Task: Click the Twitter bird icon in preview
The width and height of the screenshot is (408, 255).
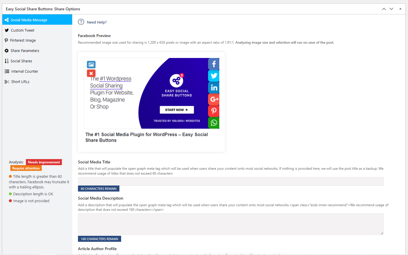Action: coord(214,76)
